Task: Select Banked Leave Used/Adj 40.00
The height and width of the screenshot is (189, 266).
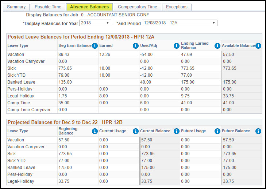Action: (146, 82)
